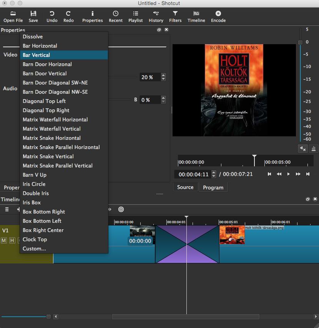Image resolution: width=319 pixels, height=328 pixels.
Task: Toggle the Timeline panel from toolbar
Action: click(x=196, y=17)
